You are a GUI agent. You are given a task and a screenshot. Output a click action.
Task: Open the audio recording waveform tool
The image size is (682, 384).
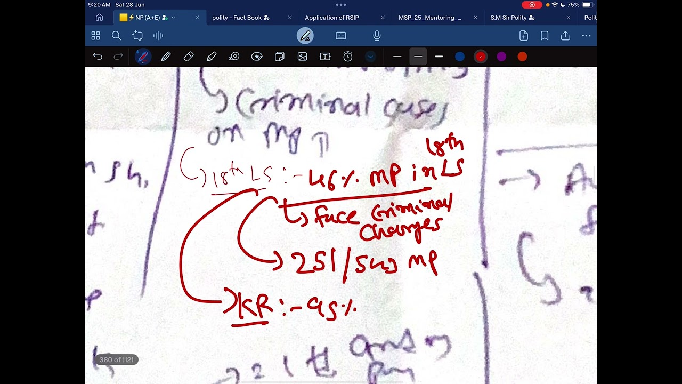[x=158, y=36]
